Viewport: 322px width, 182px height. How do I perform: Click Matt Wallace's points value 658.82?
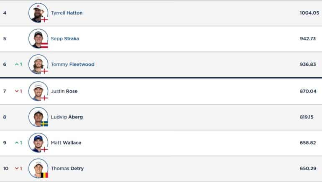(x=308, y=143)
